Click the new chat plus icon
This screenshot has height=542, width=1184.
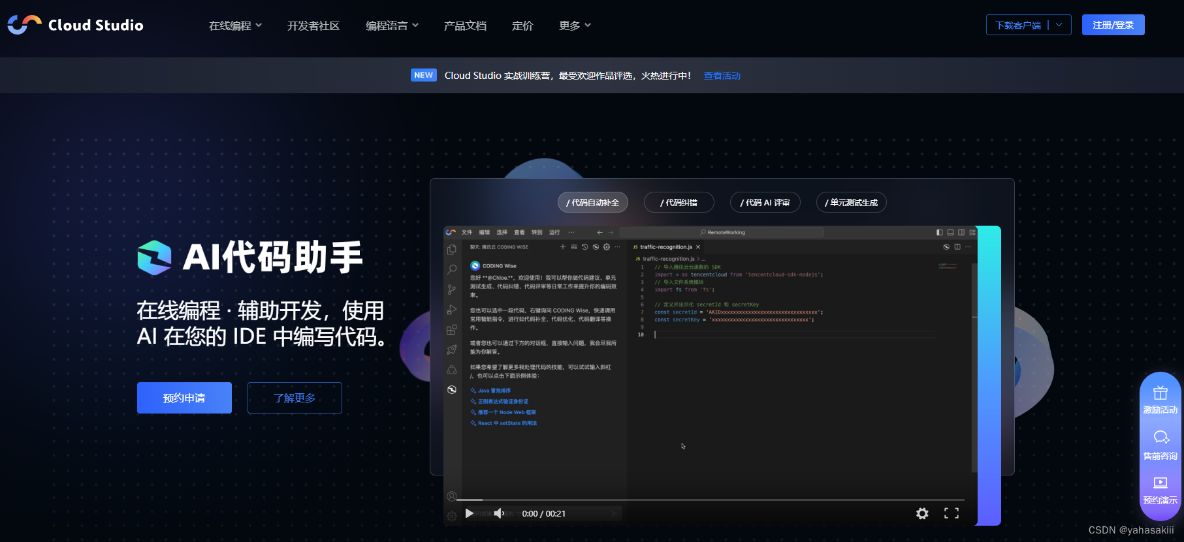pos(563,247)
